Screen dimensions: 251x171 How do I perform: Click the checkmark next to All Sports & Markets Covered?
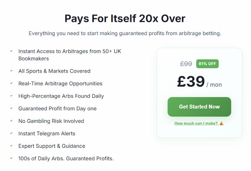tap(11, 71)
